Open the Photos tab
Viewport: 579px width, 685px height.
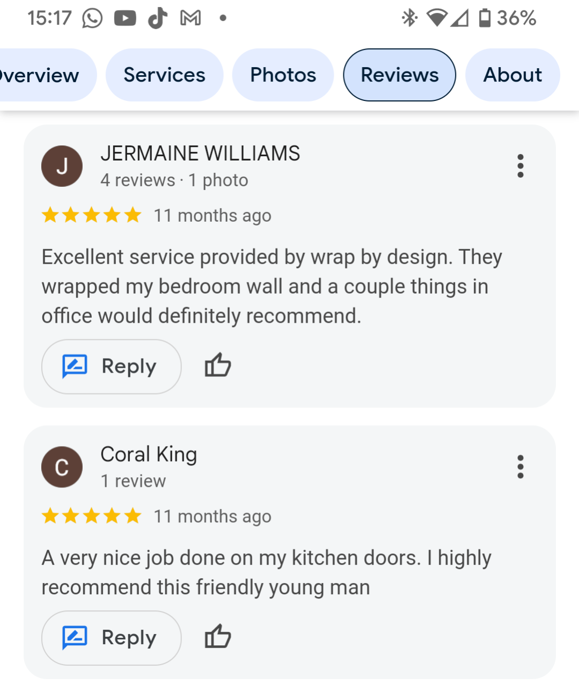pyautogui.click(x=283, y=75)
